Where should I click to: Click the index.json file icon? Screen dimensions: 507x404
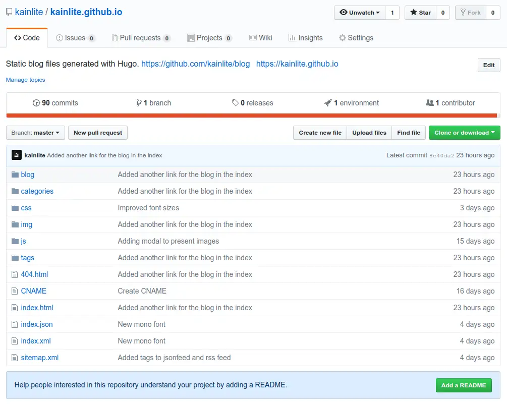tap(15, 324)
